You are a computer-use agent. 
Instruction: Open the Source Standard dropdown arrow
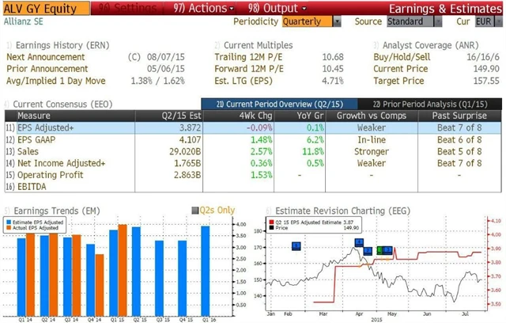click(438, 21)
